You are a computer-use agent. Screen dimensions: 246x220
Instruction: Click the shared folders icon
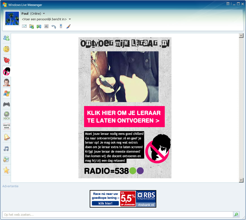click(32, 26)
